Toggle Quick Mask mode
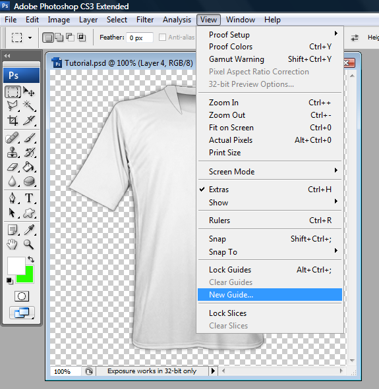Screen dimensions: 379x389 [22, 296]
